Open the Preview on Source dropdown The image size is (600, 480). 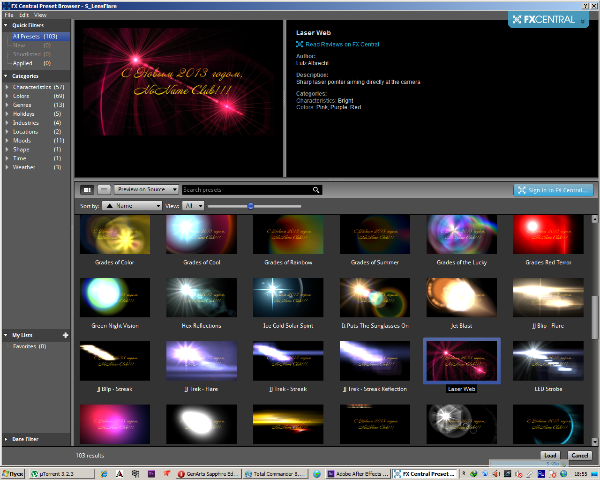tap(146, 189)
